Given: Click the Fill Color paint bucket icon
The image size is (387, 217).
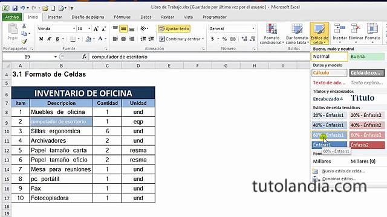Looking at the screenshot, I should click(x=88, y=39).
